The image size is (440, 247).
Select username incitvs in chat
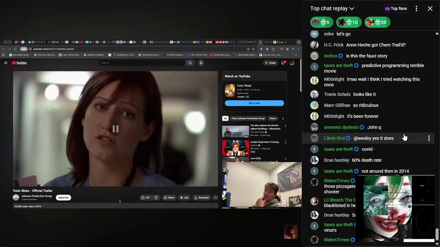(x=331, y=56)
